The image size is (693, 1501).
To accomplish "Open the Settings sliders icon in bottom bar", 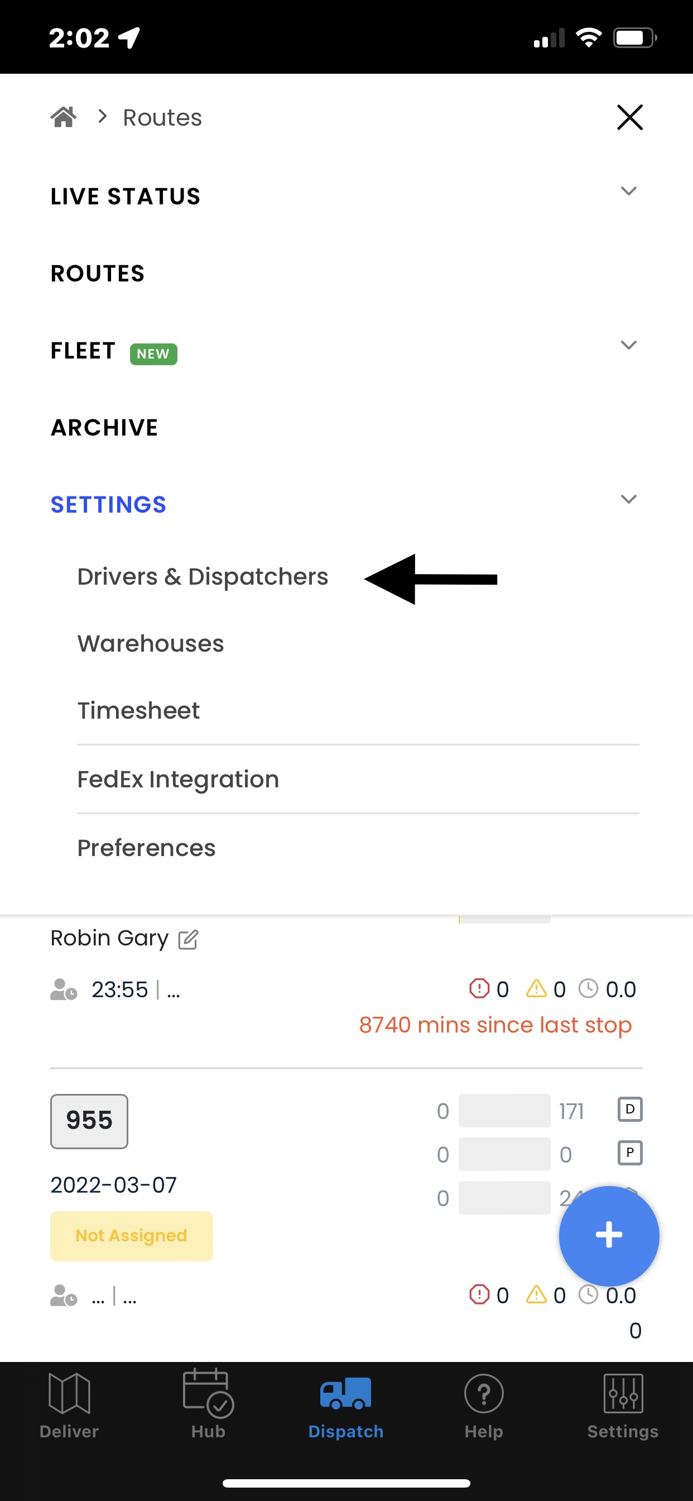I will (623, 1393).
